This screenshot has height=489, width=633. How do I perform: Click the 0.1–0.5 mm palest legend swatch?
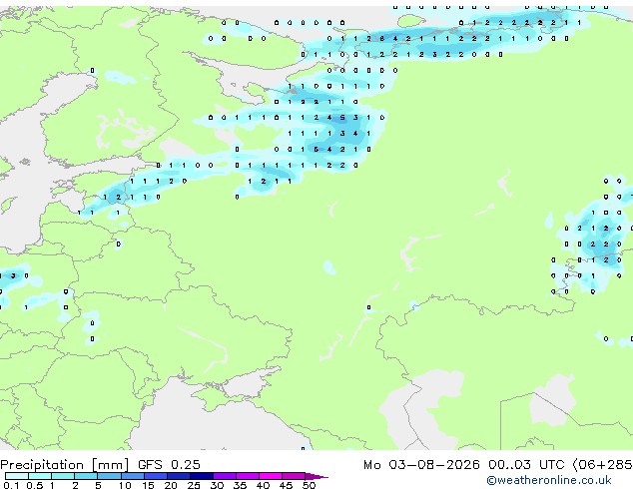pyautogui.click(x=17, y=476)
